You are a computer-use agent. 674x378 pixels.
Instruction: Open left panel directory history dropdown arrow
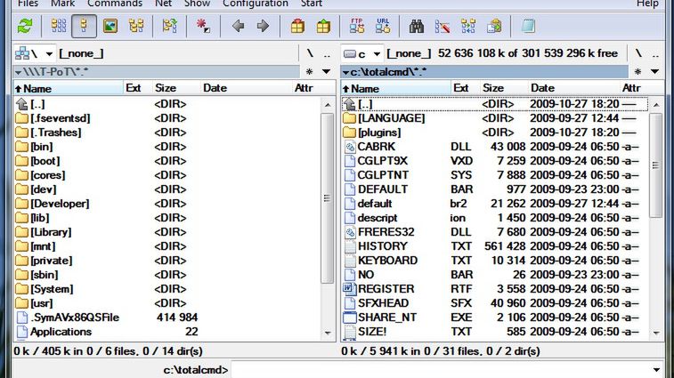click(x=326, y=72)
